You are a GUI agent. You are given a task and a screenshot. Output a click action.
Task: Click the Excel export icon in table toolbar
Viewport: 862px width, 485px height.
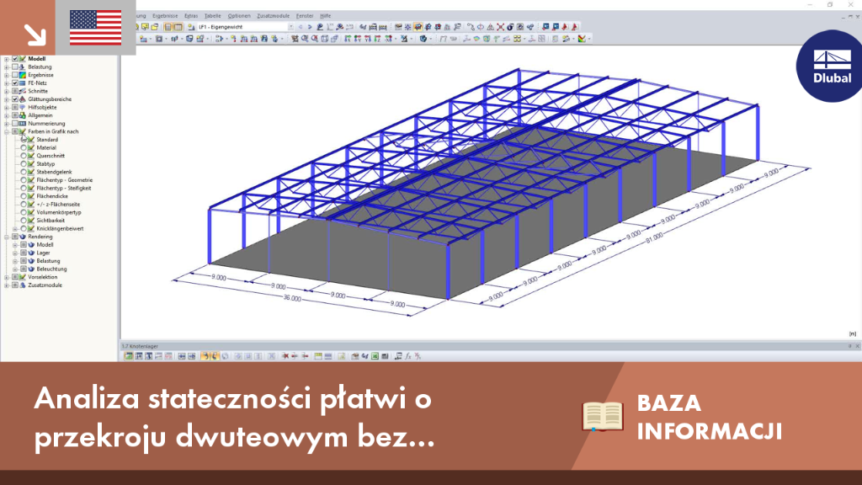(375, 356)
